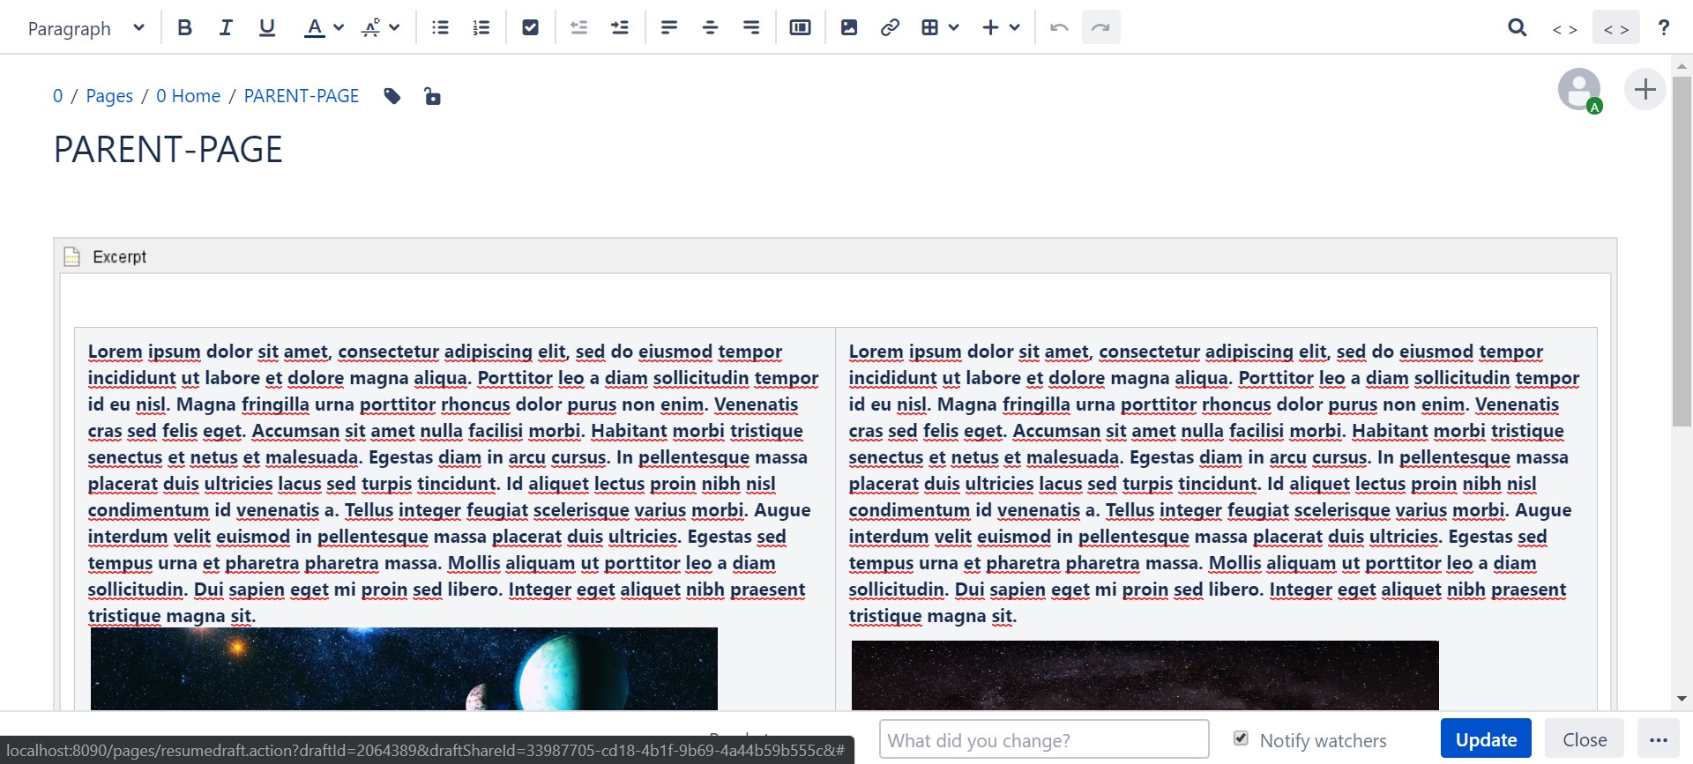
Task: Open page restrictions lock icon
Action: pos(432,96)
